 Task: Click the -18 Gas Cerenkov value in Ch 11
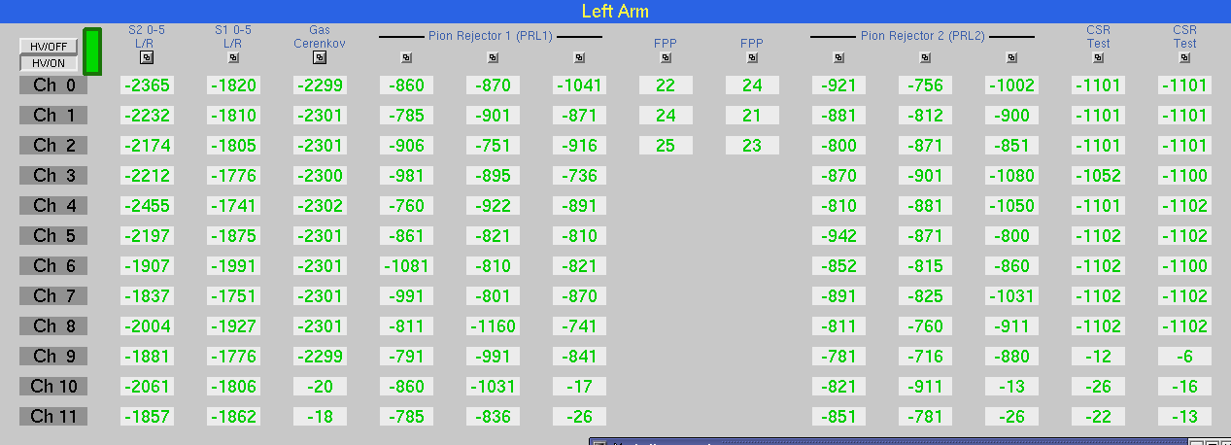pyautogui.click(x=320, y=417)
